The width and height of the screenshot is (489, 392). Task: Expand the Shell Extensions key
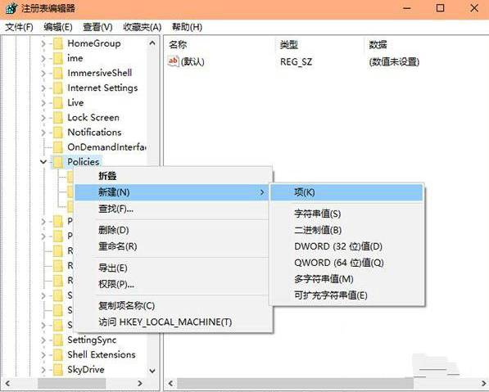[x=43, y=355]
